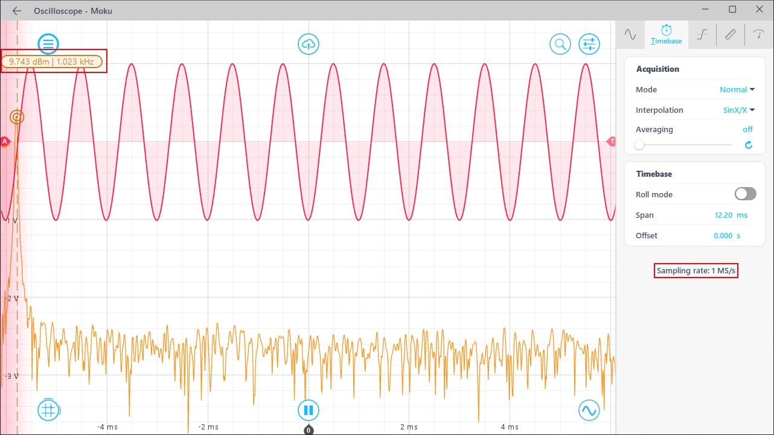This screenshot has width=774, height=435.
Task: Reset averaging with the refresh icon
Action: pyautogui.click(x=749, y=145)
